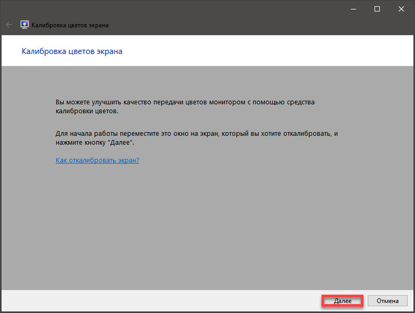This screenshot has height=313, width=415.
Task: Minimize the calibration window
Action: point(354,9)
